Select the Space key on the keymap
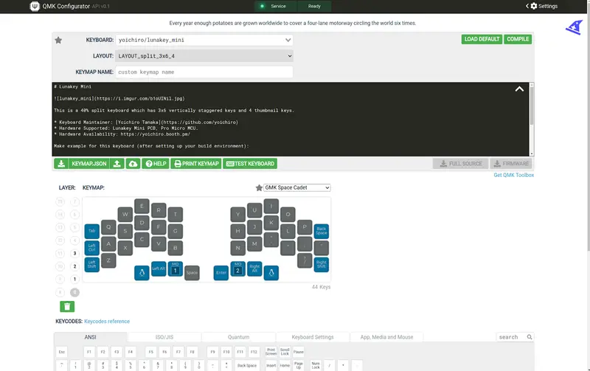Image resolution: width=590 pixels, height=371 pixels. tap(192, 273)
